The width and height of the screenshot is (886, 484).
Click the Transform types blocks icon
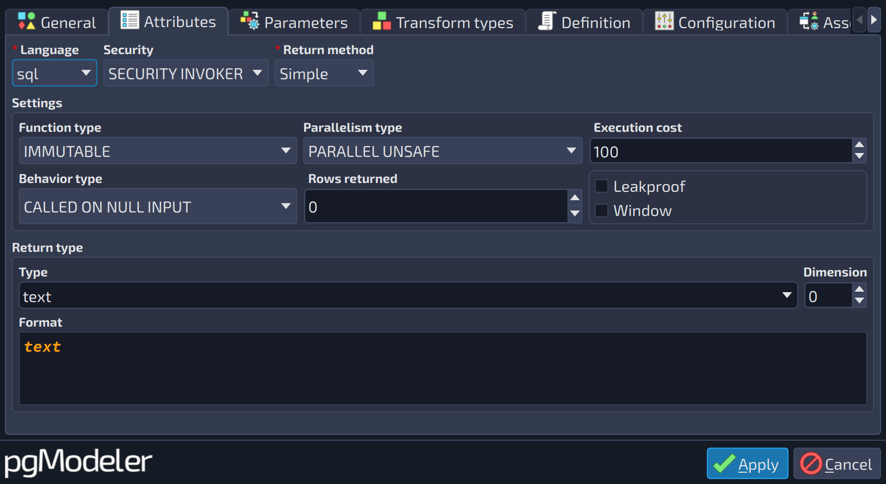381,22
